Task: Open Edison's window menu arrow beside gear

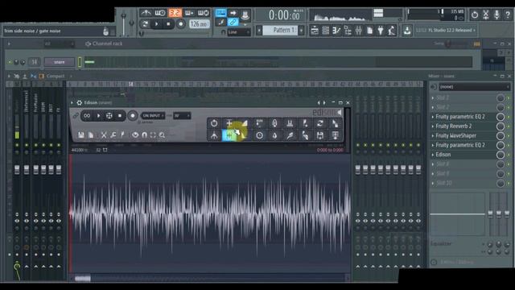Action: (72, 103)
